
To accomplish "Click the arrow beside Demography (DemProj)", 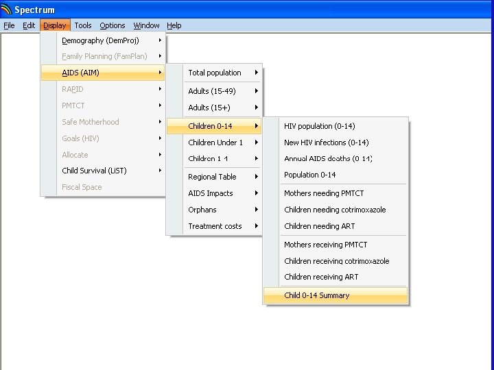I will coord(160,40).
